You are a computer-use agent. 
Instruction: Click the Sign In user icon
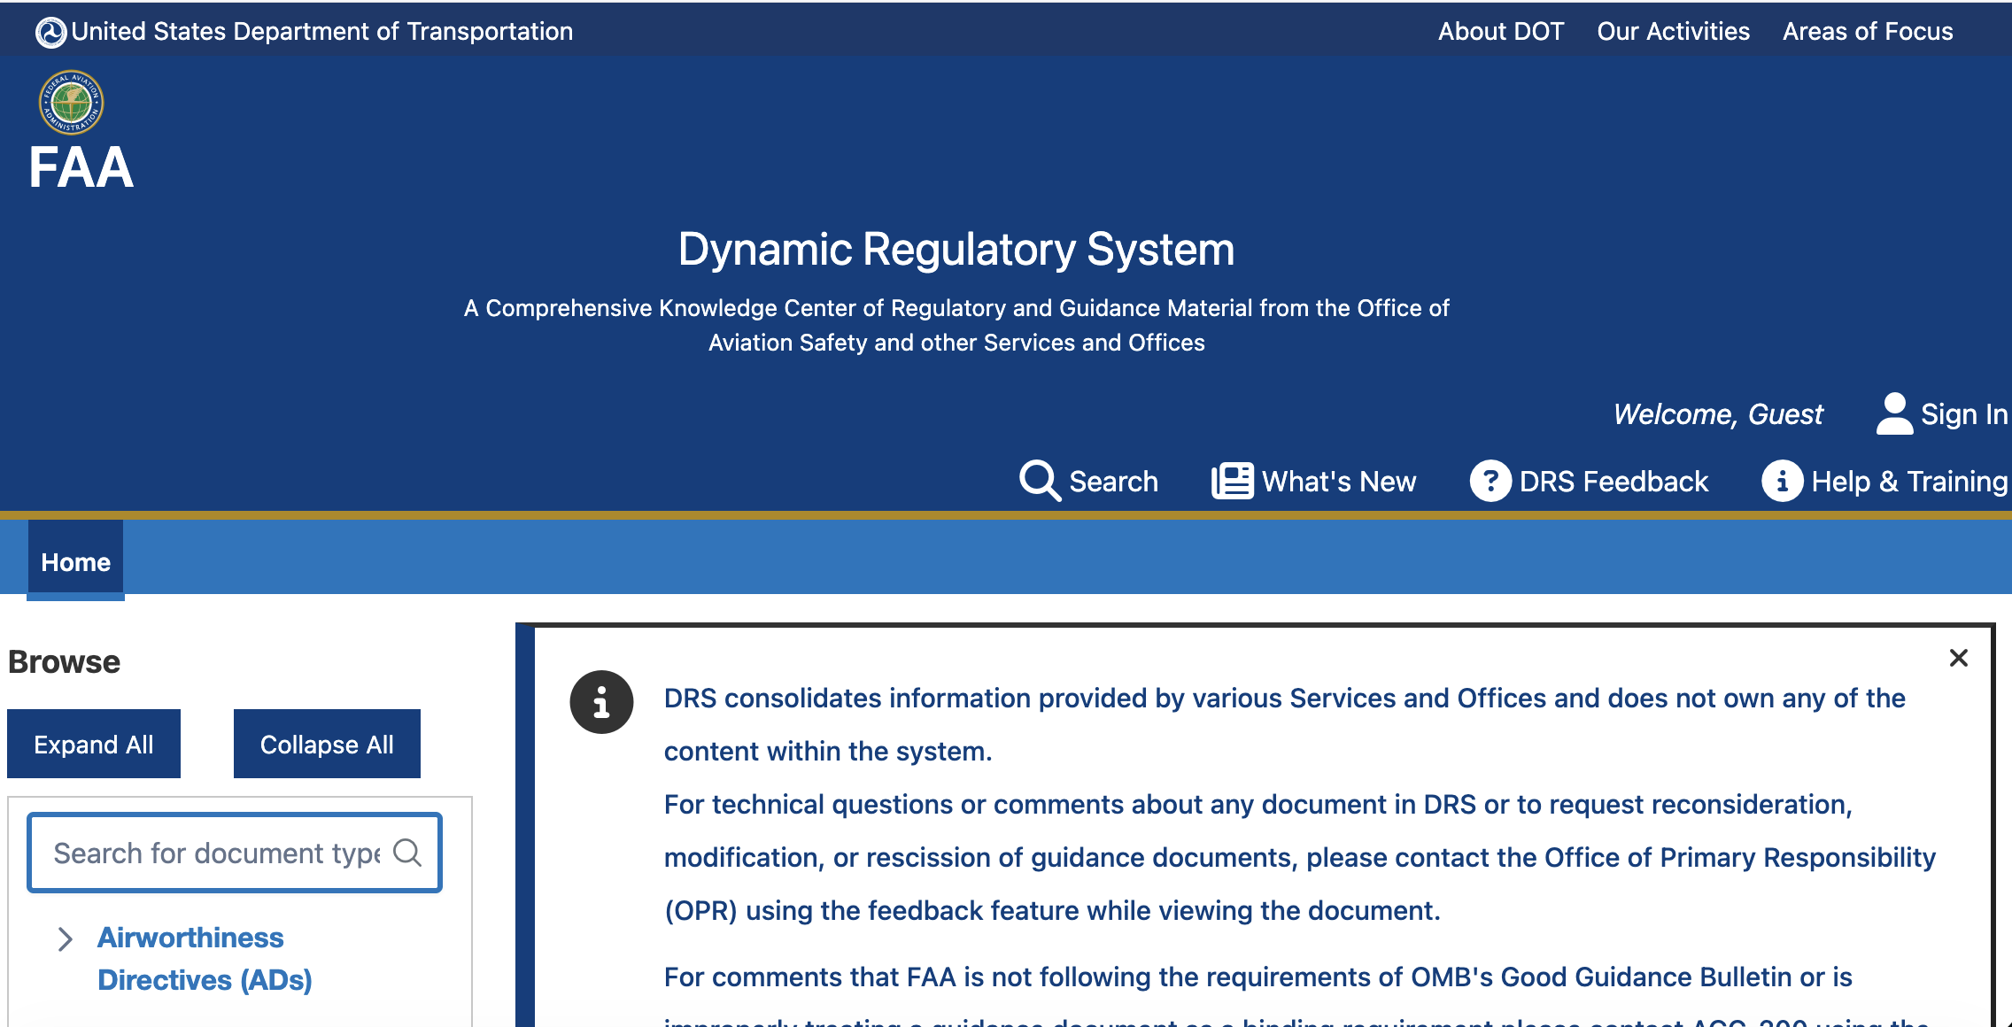pyautogui.click(x=1894, y=413)
